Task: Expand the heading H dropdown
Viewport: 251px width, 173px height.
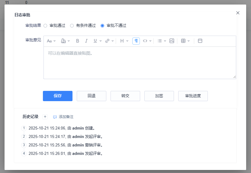Action: [x=124, y=41]
